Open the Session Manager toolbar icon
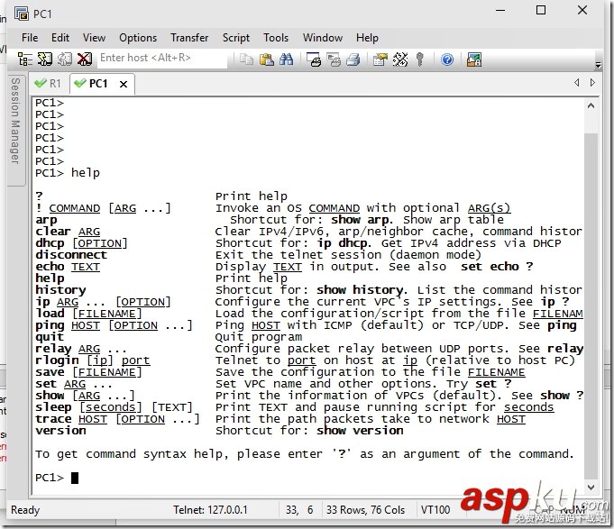The image size is (614, 529). (x=25, y=59)
